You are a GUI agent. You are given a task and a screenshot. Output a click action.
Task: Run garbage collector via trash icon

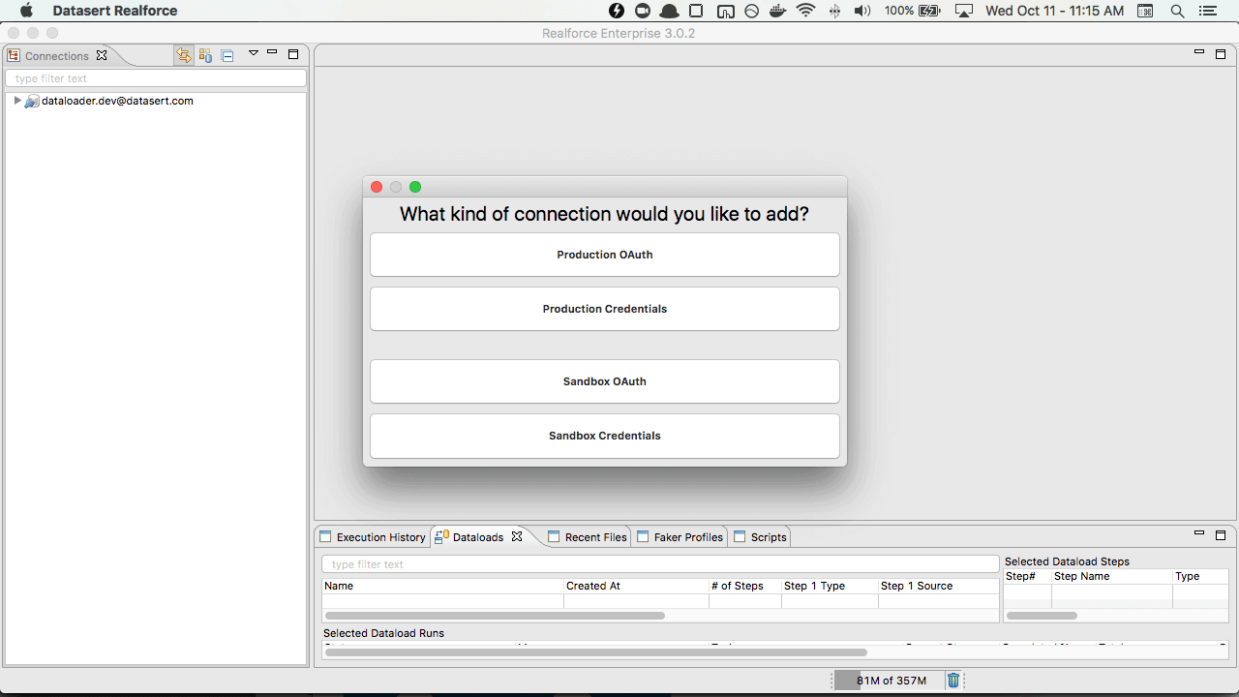(953, 681)
